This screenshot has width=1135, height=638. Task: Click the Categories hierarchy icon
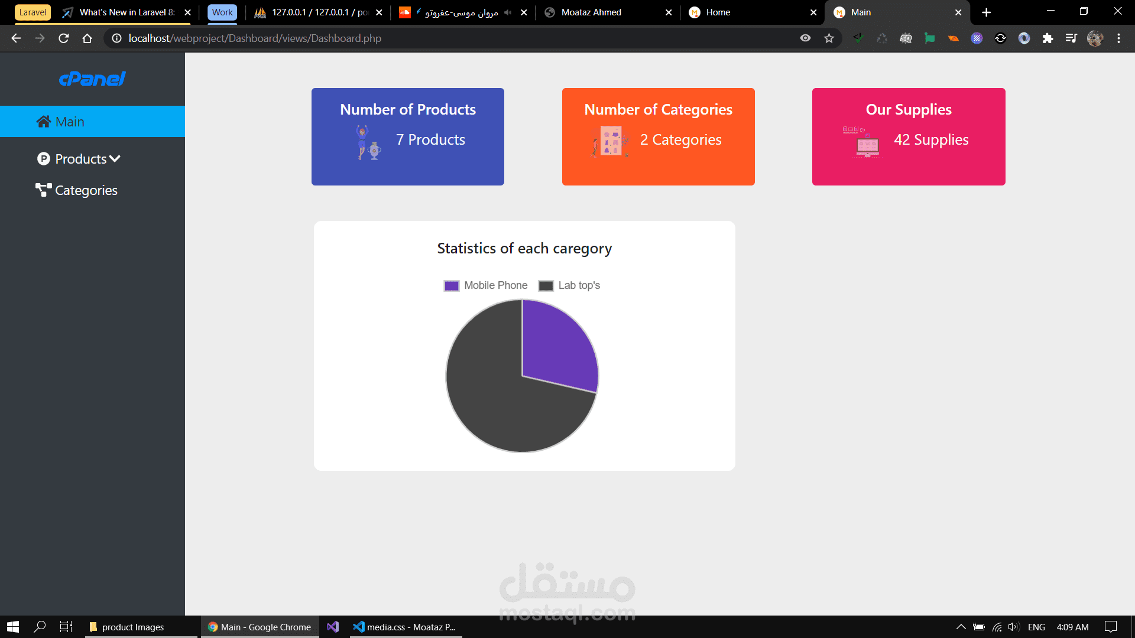pyautogui.click(x=44, y=190)
